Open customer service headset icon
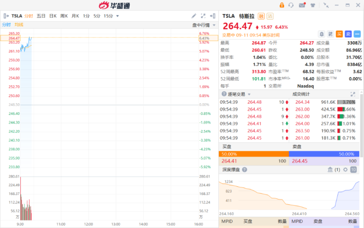 [291, 5]
